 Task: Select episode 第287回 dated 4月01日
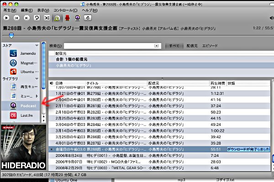159,143
